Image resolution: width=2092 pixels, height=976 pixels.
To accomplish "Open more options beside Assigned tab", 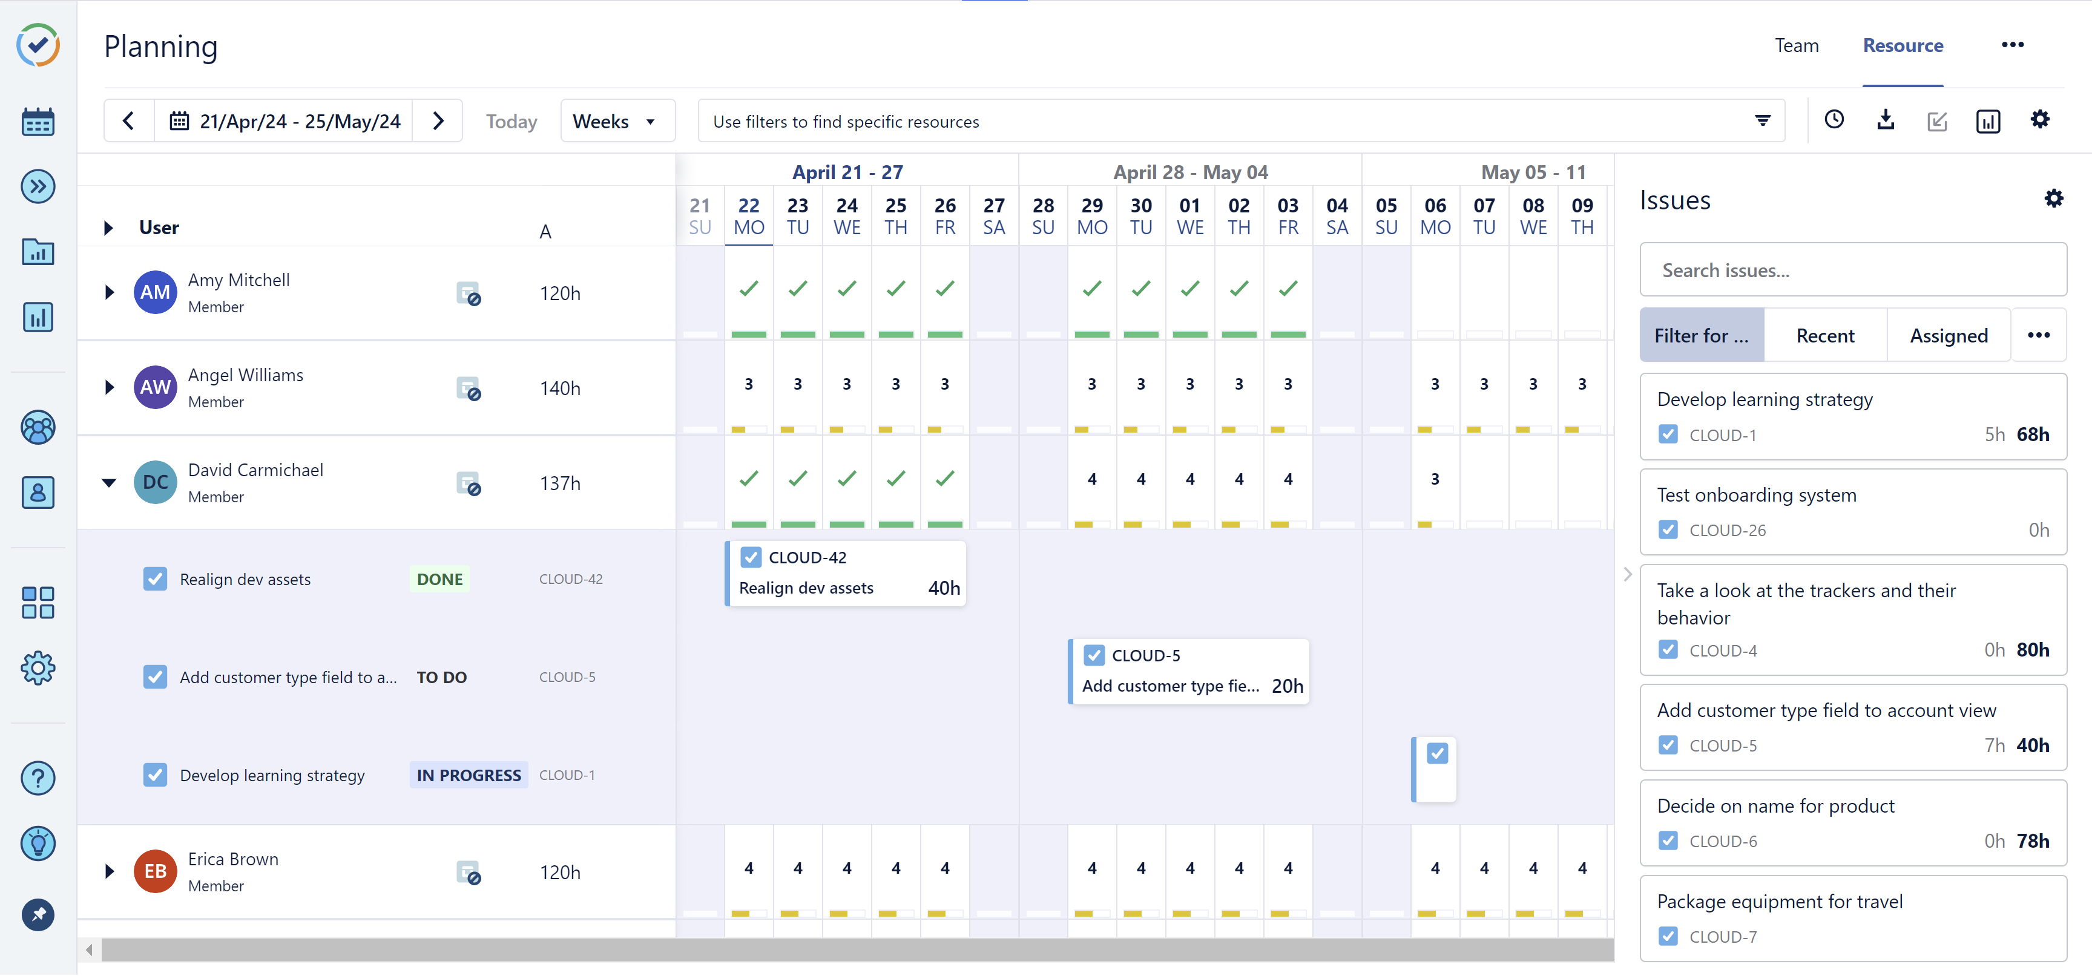I will [x=2038, y=335].
